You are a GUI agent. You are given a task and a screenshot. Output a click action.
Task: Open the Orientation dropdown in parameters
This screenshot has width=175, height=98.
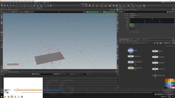click(133, 17)
